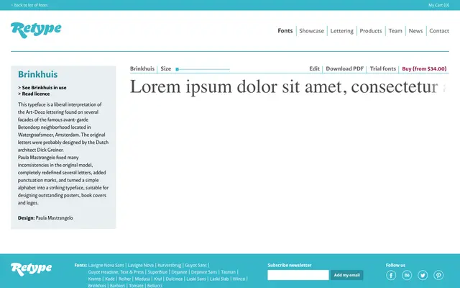Open the Winco footer link
The width and height of the screenshot is (460, 288).
tap(239, 279)
